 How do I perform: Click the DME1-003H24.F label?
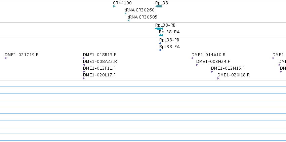213,62
